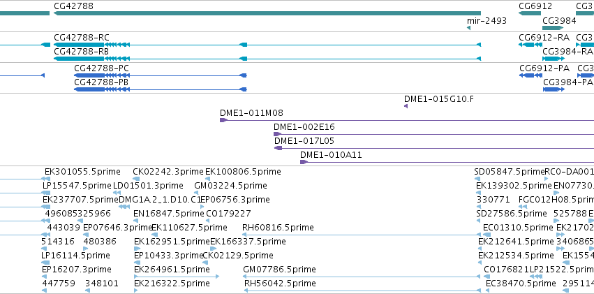Select the CO176821 feature label
Viewport: 594px width, 294px height.
click(x=507, y=270)
